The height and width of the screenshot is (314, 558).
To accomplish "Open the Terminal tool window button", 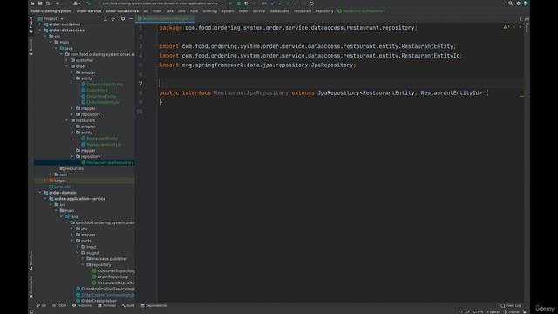I will tap(106, 306).
